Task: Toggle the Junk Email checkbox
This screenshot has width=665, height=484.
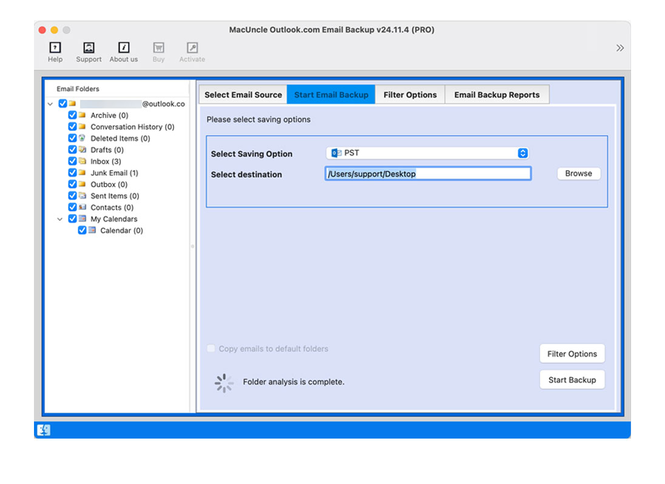Action: pyautogui.click(x=73, y=173)
